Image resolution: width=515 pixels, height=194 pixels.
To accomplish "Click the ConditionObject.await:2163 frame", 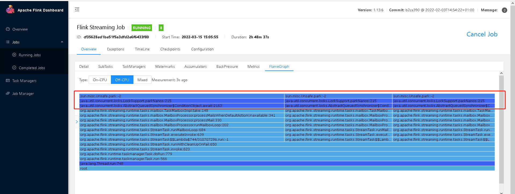I will click(182, 106).
